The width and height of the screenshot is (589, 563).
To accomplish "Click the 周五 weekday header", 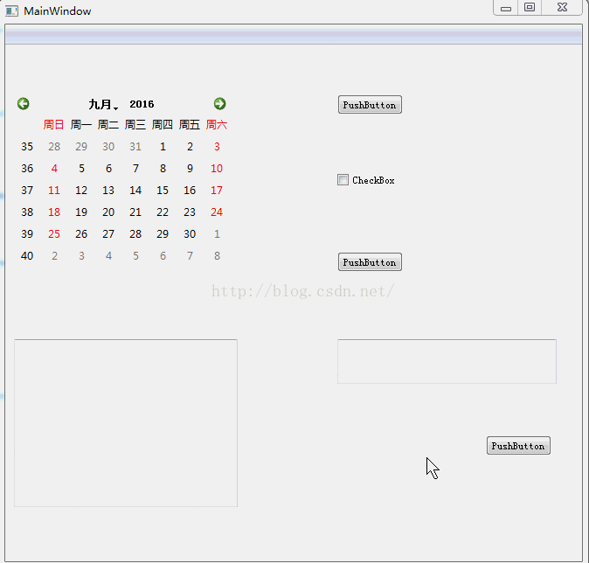I will 190,124.
